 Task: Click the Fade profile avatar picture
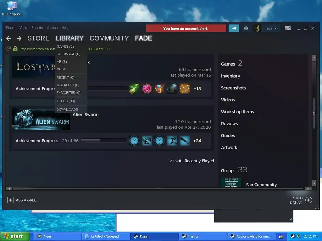tap(258, 28)
